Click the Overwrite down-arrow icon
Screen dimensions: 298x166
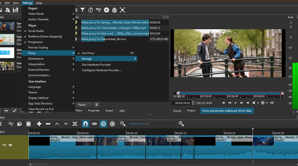pyautogui.click(x=66, y=124)
